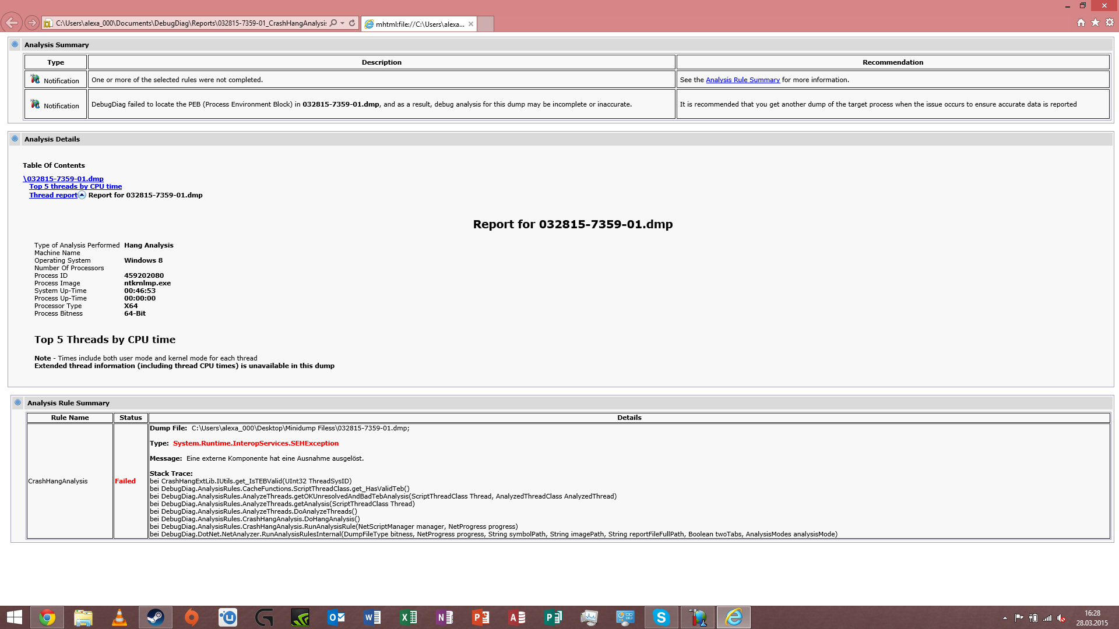The height and width of the screenshot is (629, 1119).
Task: Click the browser Back arrow button
Action: tap(12, 23)
